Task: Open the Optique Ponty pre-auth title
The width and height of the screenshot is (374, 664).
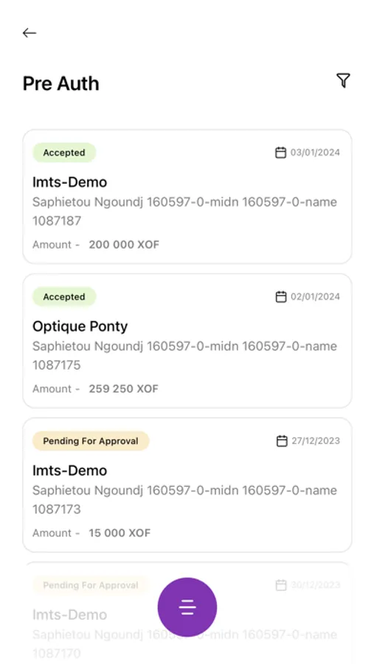Action: click(x=80, y=326)
